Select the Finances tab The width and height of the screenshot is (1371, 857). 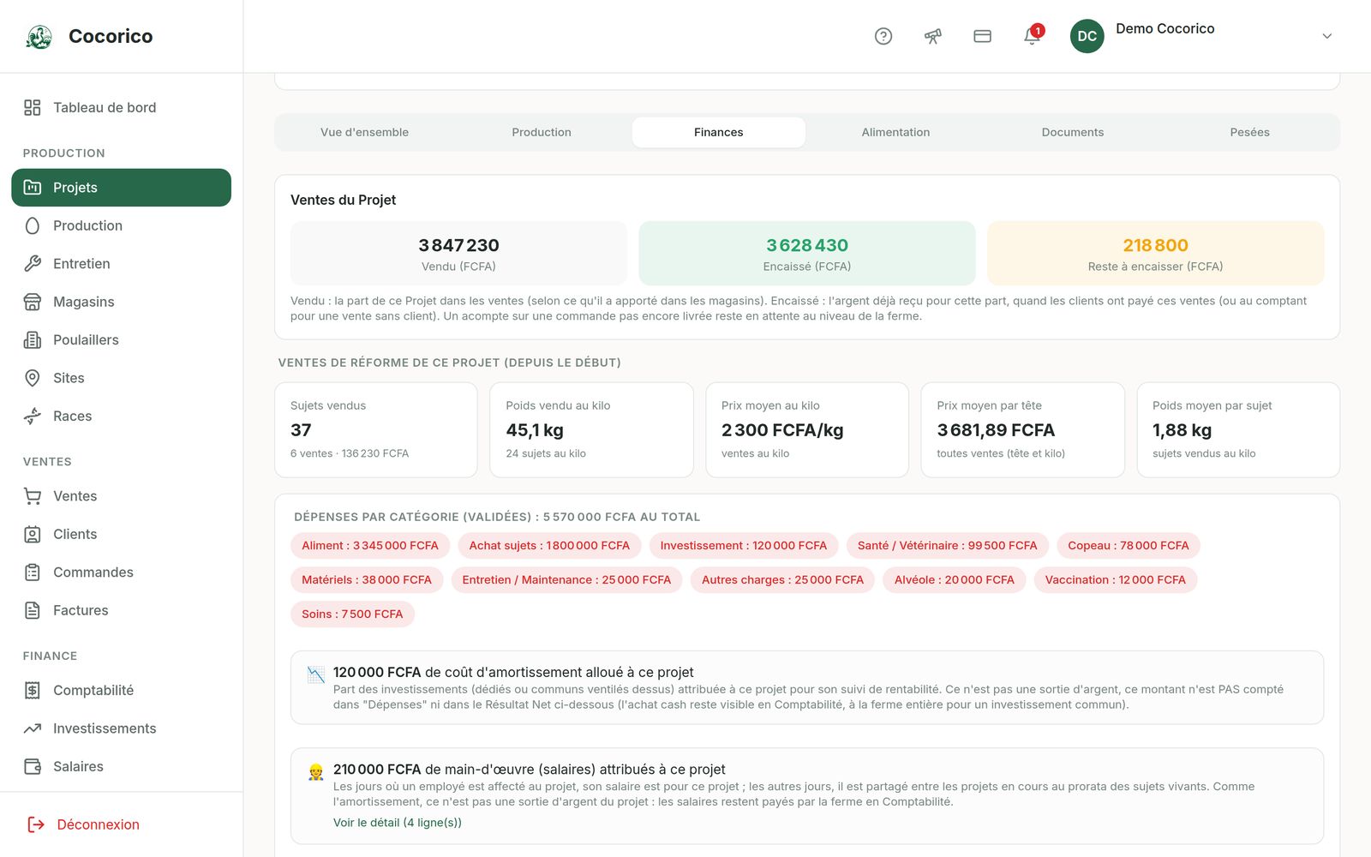pyautogui.click(x=719, y=132)
